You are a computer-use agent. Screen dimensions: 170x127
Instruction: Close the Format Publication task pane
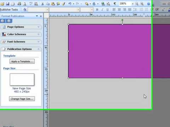(x=41, y=16)
